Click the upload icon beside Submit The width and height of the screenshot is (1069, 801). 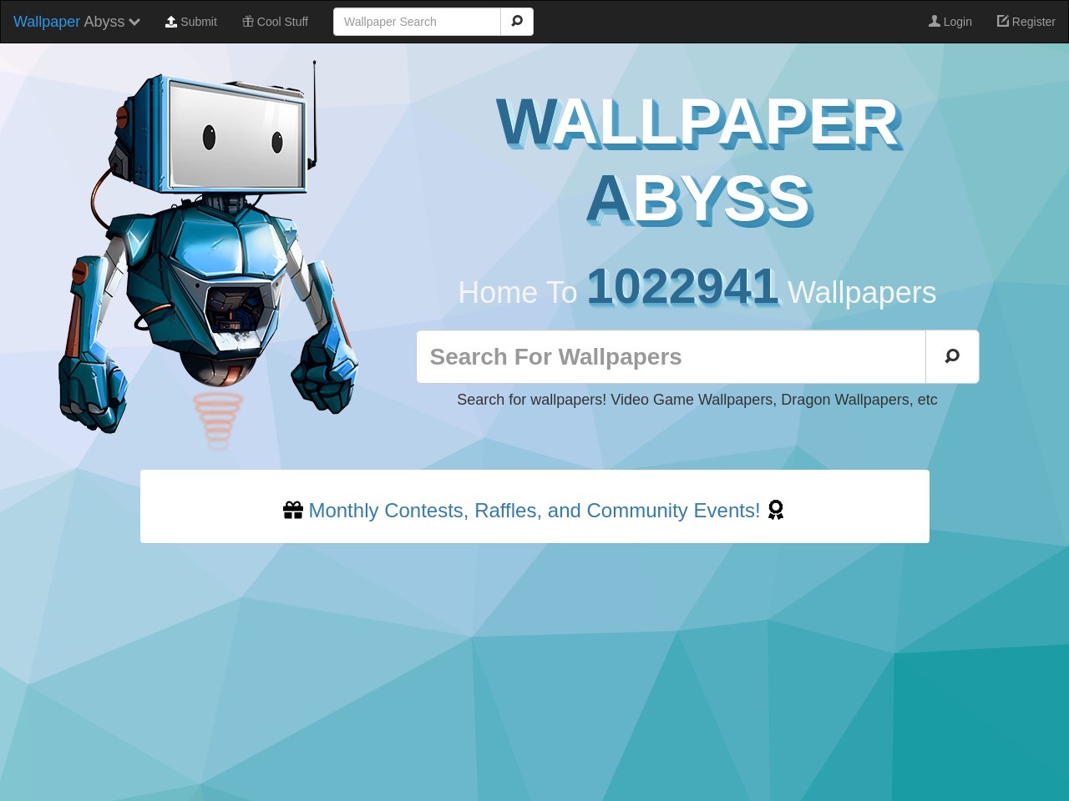[171, 22]
